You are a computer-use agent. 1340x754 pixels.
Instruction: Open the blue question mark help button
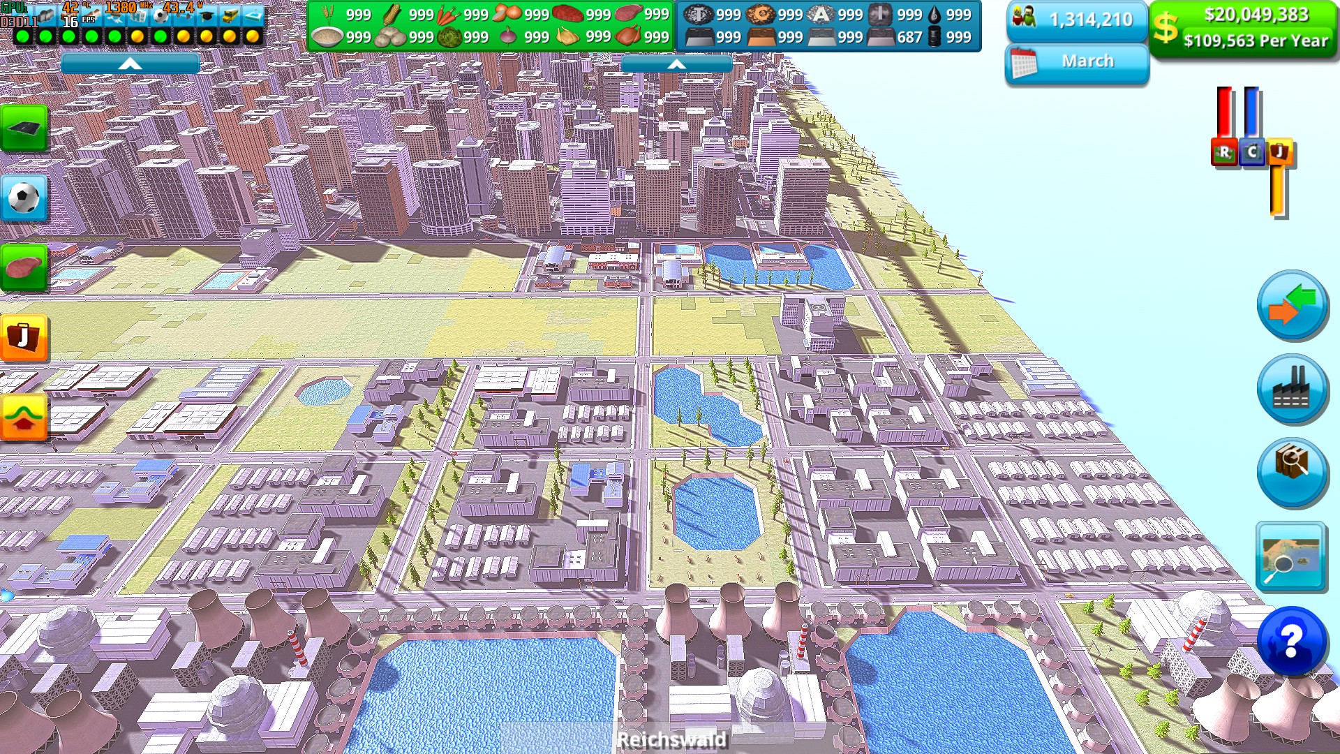click(x=1291, y=641)
